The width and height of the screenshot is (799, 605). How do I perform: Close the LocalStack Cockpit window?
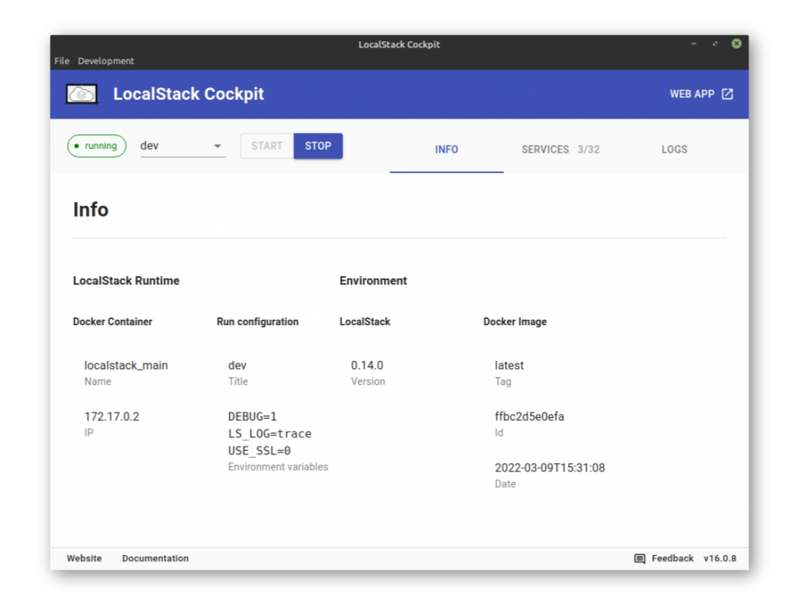coord(737,44)
